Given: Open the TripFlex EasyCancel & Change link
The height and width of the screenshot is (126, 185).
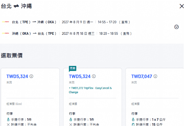Looking at the screenshot, I should 90,90.
